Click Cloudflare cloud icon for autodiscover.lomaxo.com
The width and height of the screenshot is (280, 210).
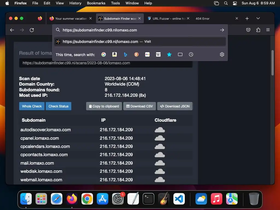(160, 130)
